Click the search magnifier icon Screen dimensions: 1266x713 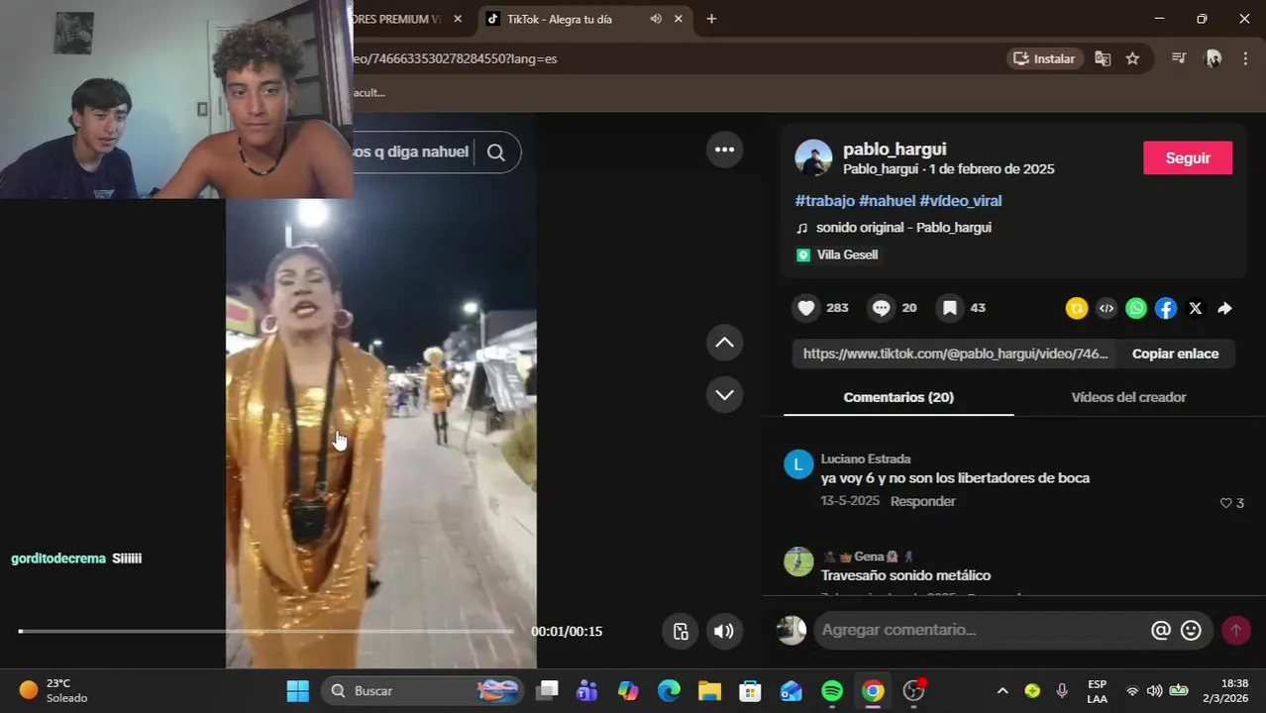tap(496, 153)
